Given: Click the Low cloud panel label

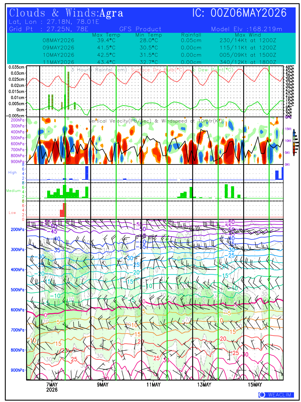Looking at the screenshot, I should [12, 213].
